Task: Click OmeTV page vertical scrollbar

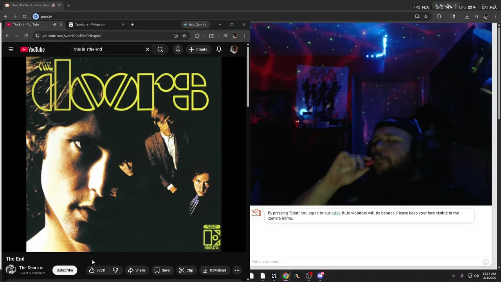Action: 499,73
